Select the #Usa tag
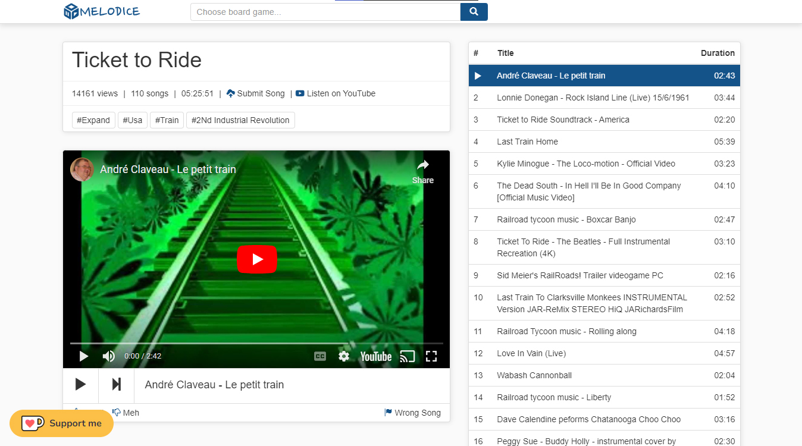 pyautogui.click(x=133, y=120)
